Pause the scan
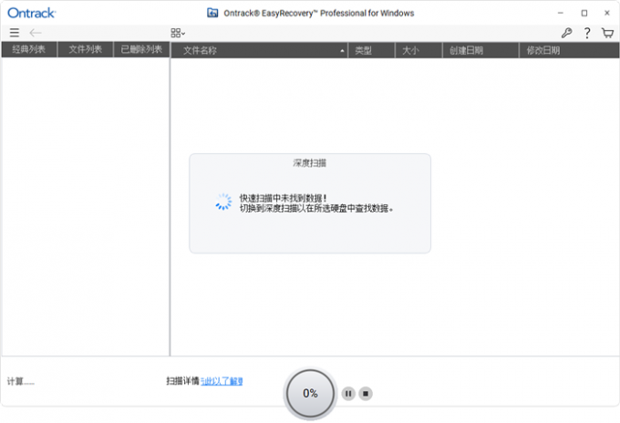Screen dimensions: 620x423 (x=348, y=393)
